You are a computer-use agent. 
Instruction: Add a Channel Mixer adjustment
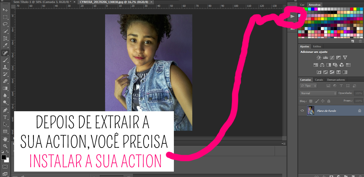click(x=342, y=65)
